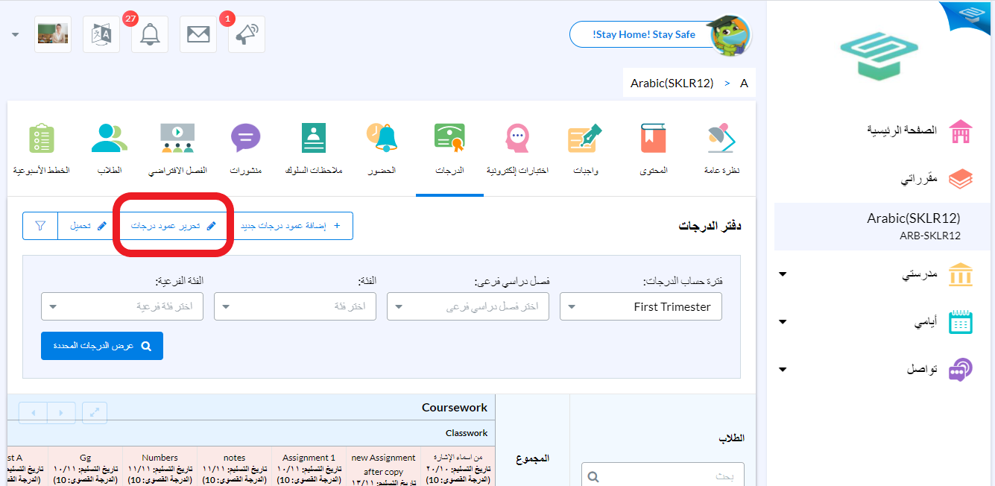Screen dimensions: 995x486
Task: Open the ملاحظات السلوك behavior notes tab
Action: coord(314,149)
